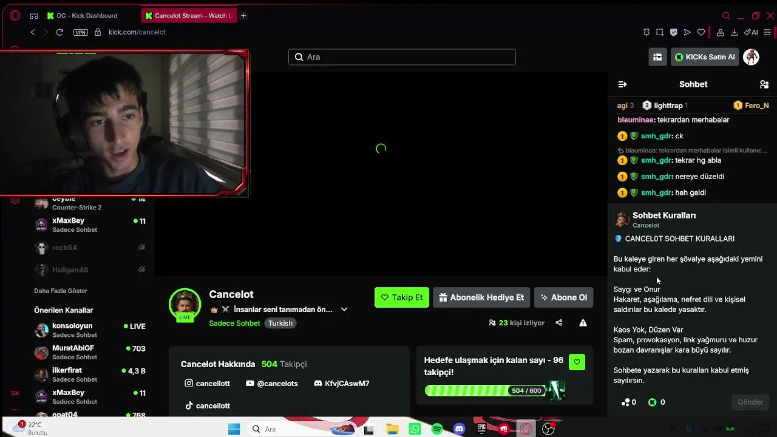Open the user avatar menu
This screenshot has width=777, height=437.
pyautogui.click(x=752, y=57)
